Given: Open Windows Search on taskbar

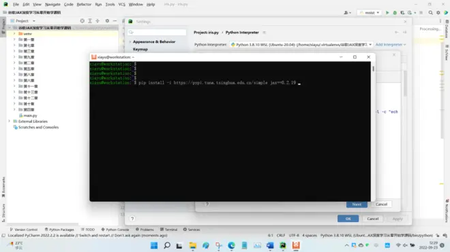Looking at the screenshot, I should click(x=167, y=245).
